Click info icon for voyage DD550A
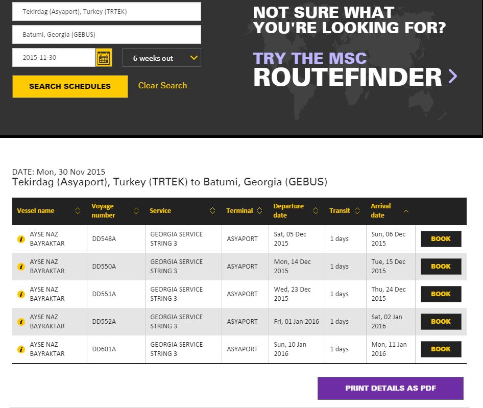 coord(21,267)
